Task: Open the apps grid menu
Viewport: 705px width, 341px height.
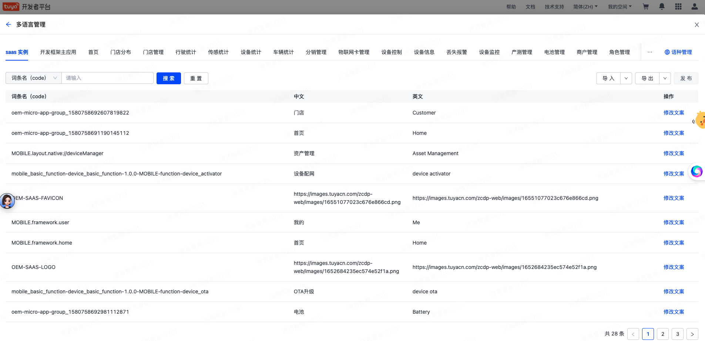Action: tap(678, 7)
